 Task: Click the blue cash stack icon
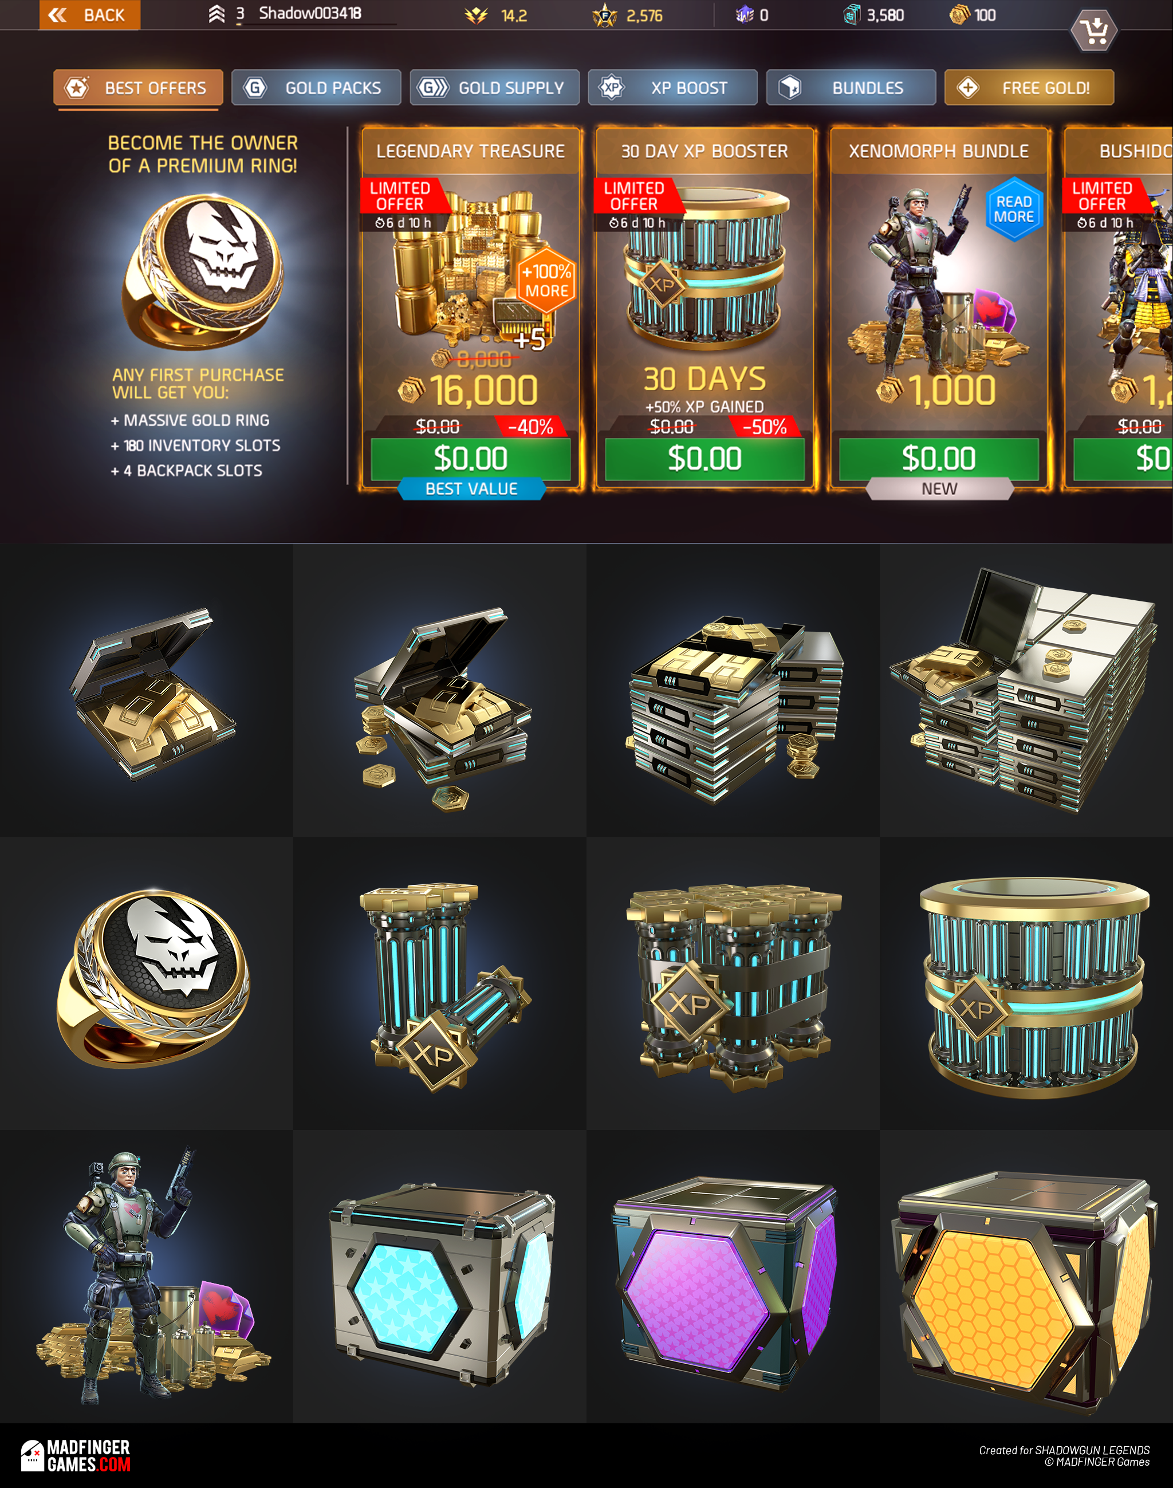(x=852, y=14)
